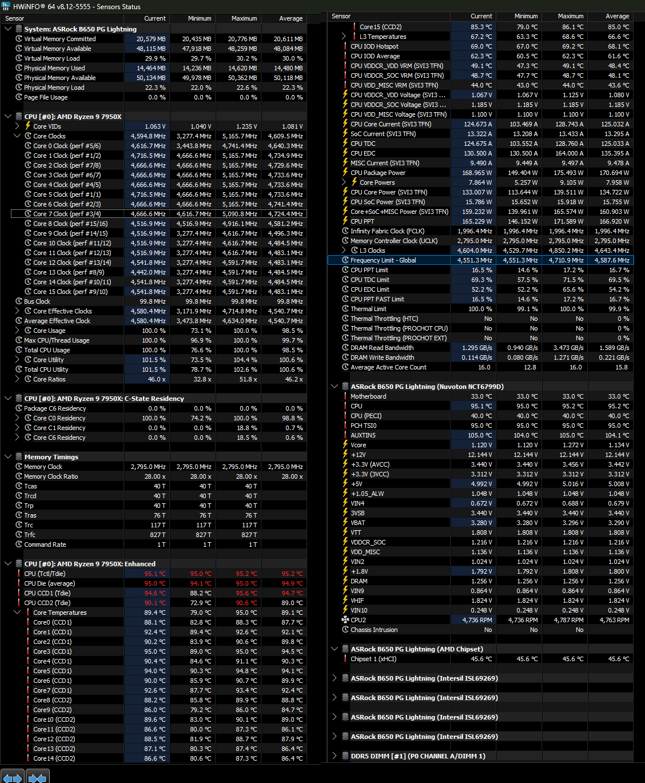Click the lightning icon beside +12V
This screenshot has height=783, width=645.
[x=345, y=455]
